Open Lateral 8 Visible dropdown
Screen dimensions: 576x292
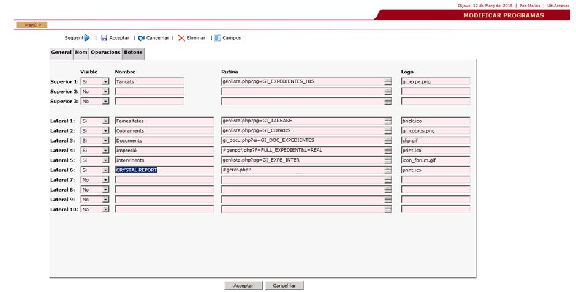coord(95,190)
